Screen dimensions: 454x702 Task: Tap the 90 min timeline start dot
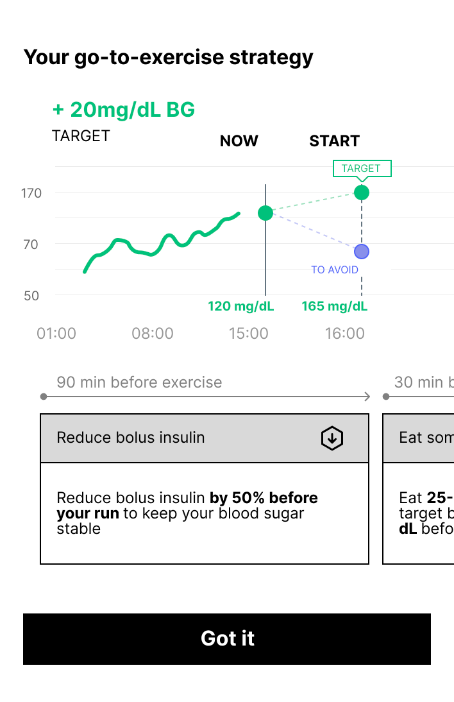pyautogui.click(x=44, y=397)
